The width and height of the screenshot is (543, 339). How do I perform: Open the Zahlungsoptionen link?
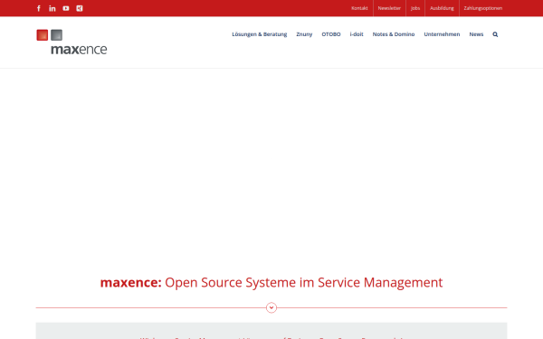483,8
